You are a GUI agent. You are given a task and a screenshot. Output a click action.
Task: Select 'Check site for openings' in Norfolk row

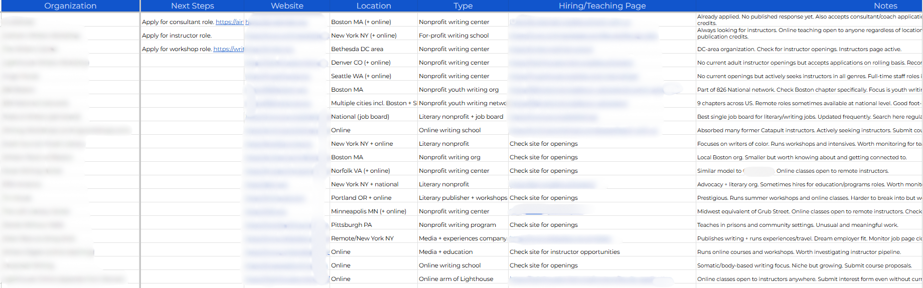pyautogui.click(x=602, y=171)
